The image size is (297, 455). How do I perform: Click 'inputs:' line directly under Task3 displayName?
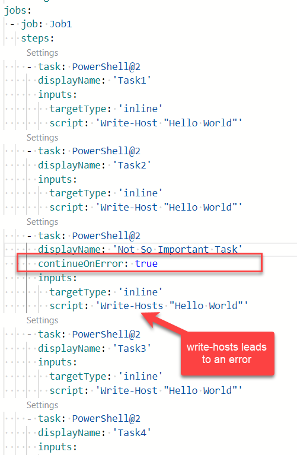[58, 362]
